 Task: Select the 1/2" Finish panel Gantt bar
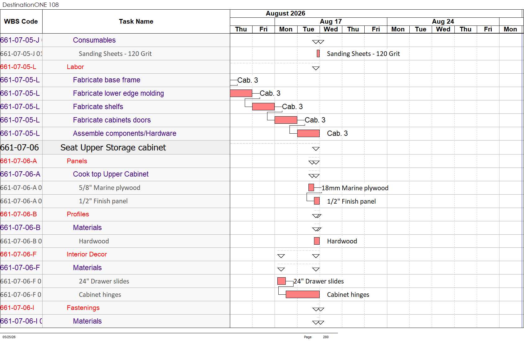coord(317,201)
